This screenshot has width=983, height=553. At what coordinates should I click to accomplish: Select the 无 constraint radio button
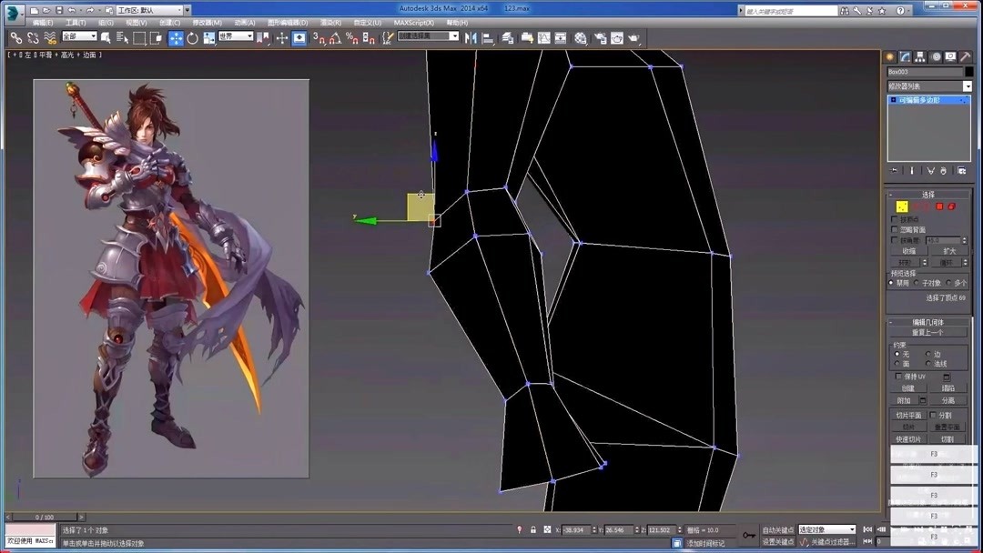coord(897,354)
